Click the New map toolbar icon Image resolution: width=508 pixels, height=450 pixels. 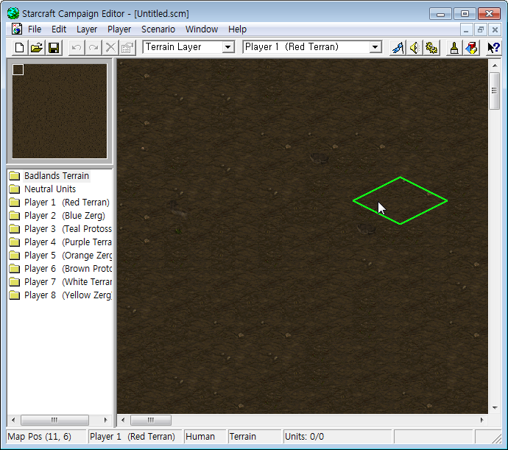tap(19, 48)
